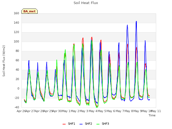The width and height of the screenshot is (172, 129).
Task: Click the Soil Heat Flux (W/m2) y-axis title
Action: (4, 61)
